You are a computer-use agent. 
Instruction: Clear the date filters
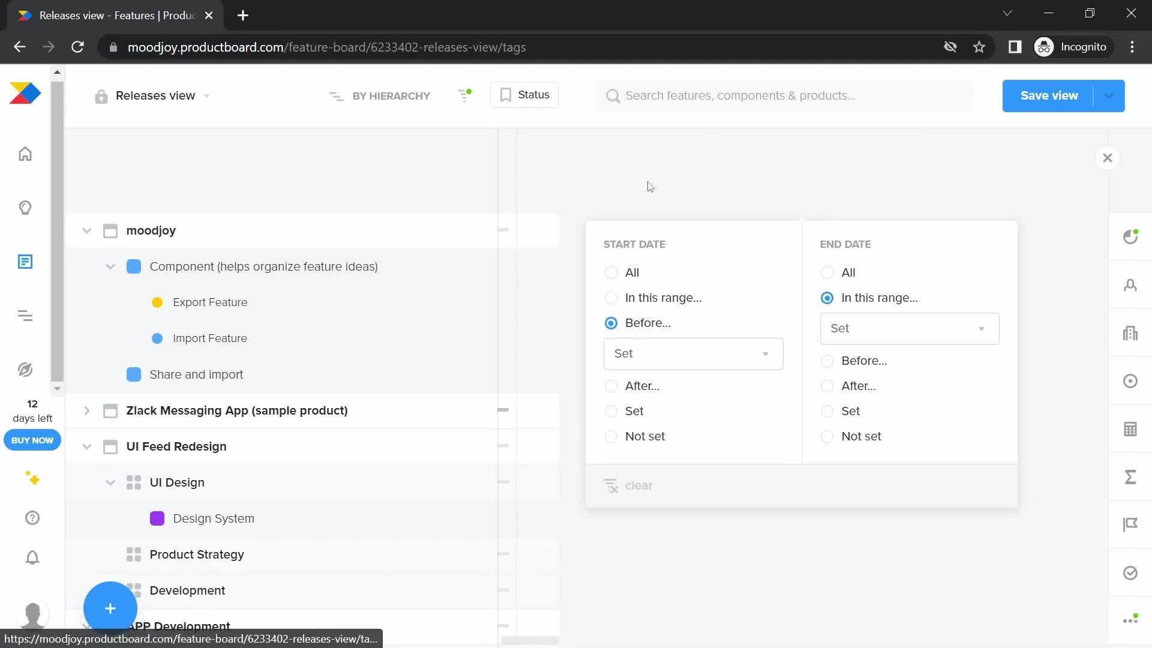[x=628, y=485]
